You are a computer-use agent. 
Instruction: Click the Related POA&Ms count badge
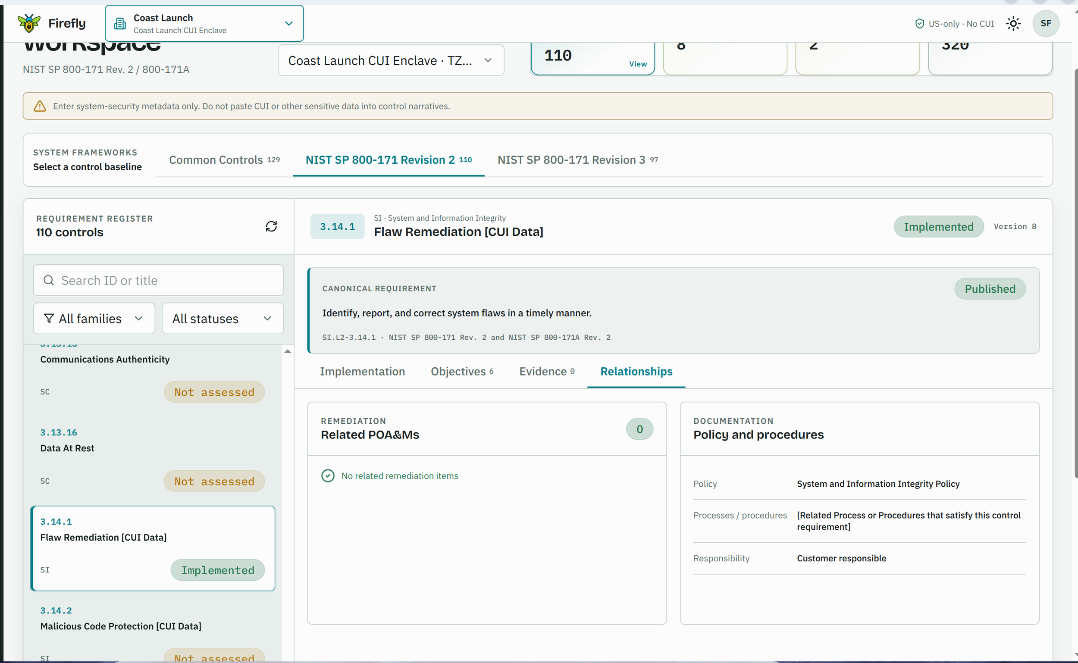(x=639, y=429)
